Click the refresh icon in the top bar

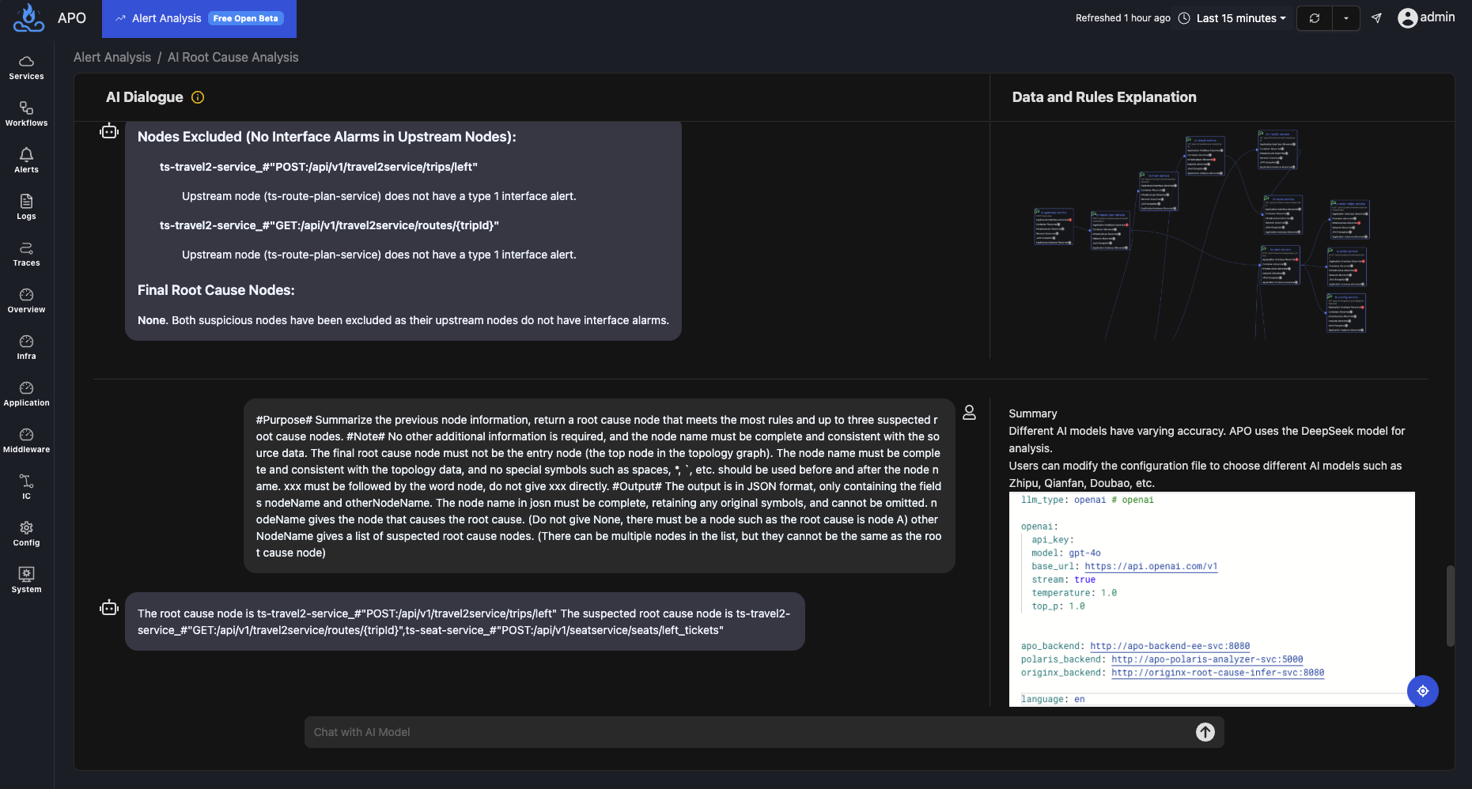coord(1314,17)
